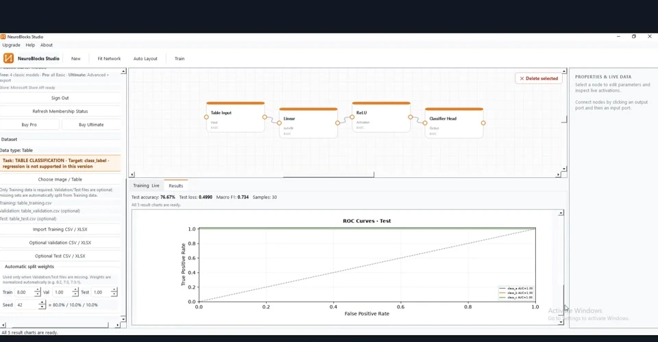Decrease Val weight with down arrow

75,295
